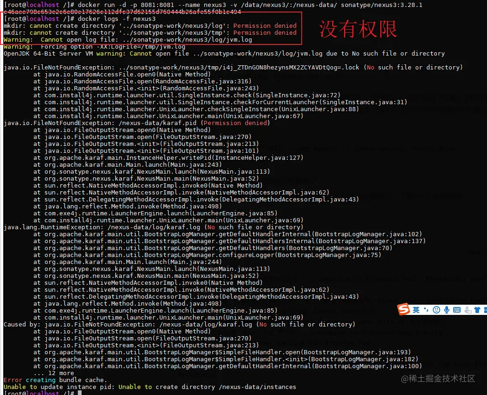Open the Sogou emoji smiley panel
The image size is (487, 395).
[436, 310]
